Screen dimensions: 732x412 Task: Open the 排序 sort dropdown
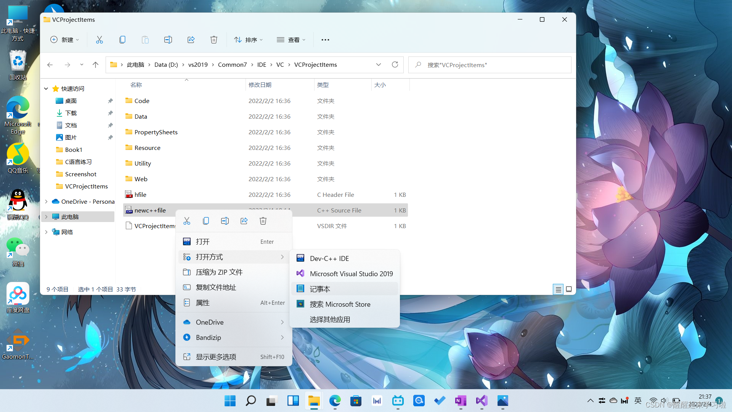pyautogui.click(x=248, y=40)
